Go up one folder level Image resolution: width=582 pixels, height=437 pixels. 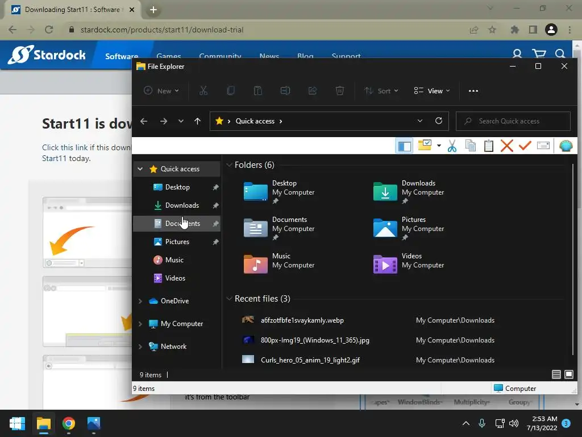click(197, 121)
